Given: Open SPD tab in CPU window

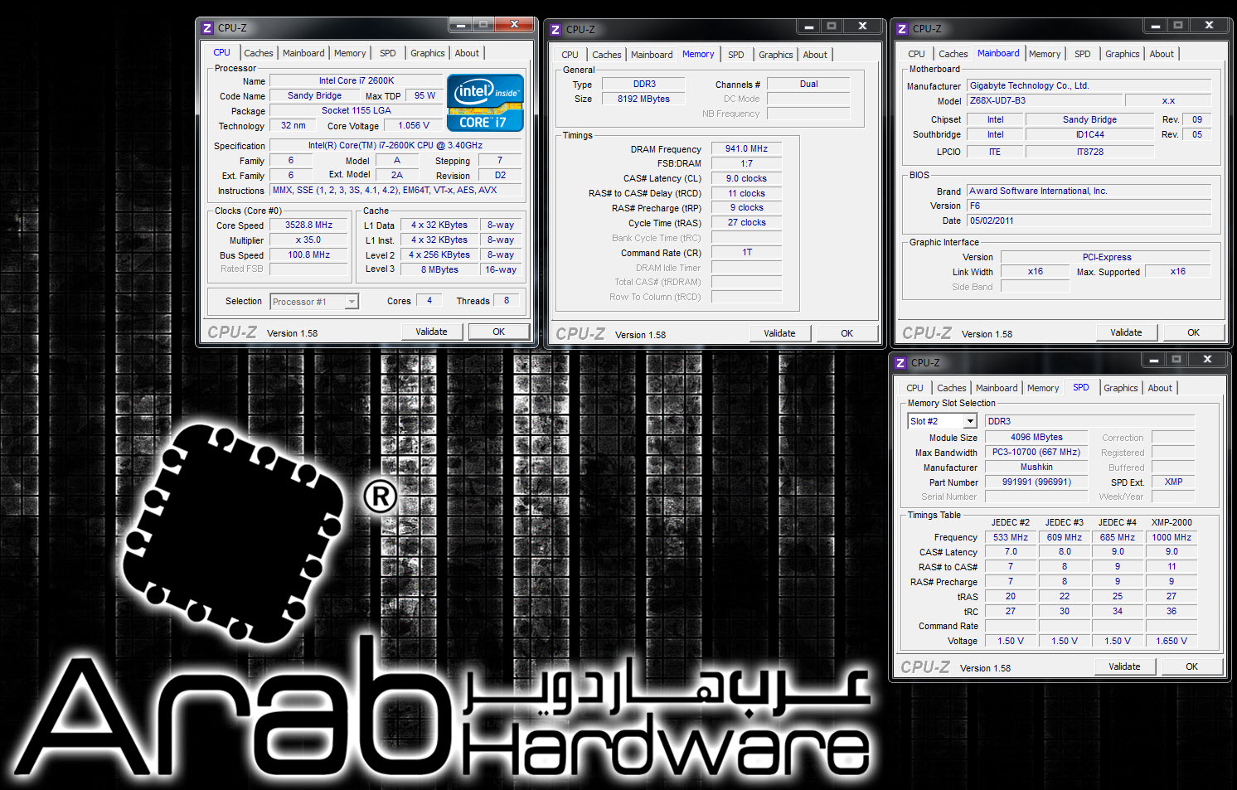Looking at the screenshot, I should pyautogui.click(x=388, y=53).
